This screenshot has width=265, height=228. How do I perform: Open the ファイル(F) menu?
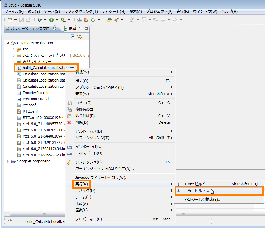click(x=14, y=12)
